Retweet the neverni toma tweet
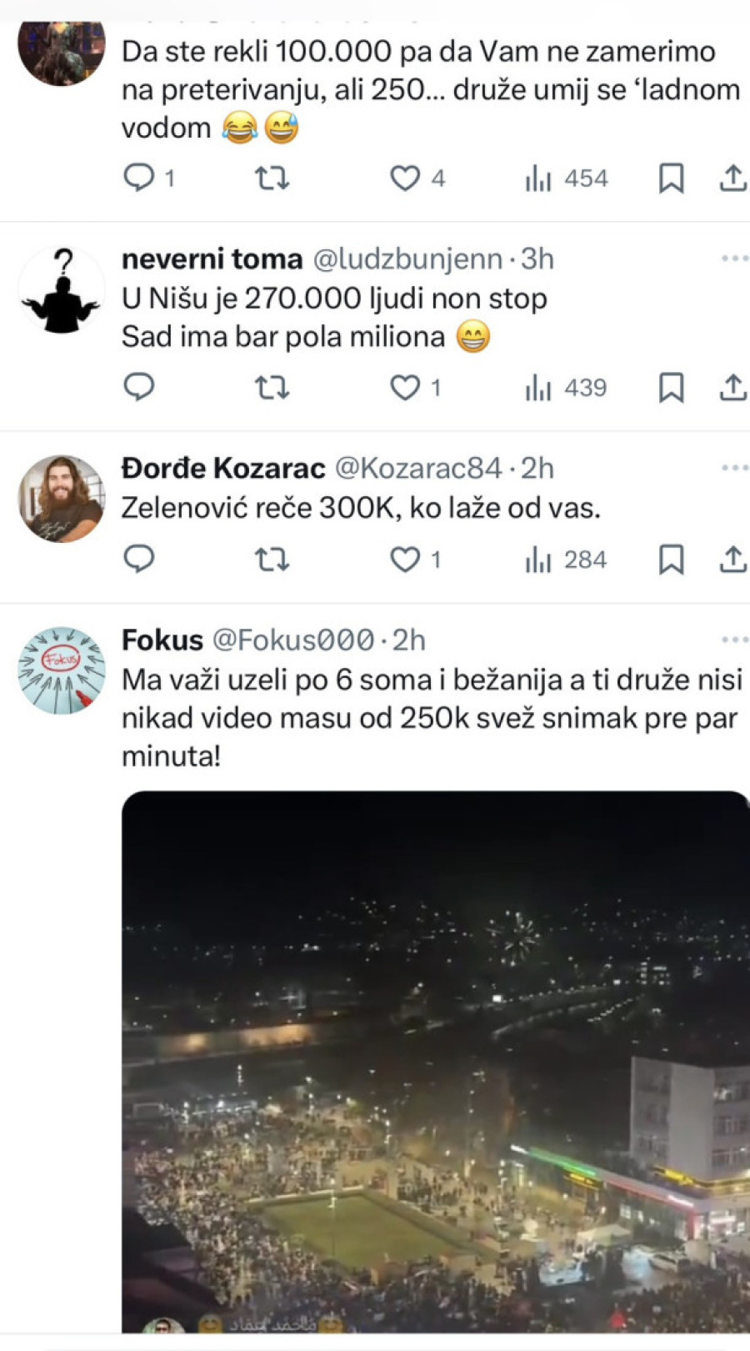The height and width of the screenshot is (1351, 750). coord(272,388)
